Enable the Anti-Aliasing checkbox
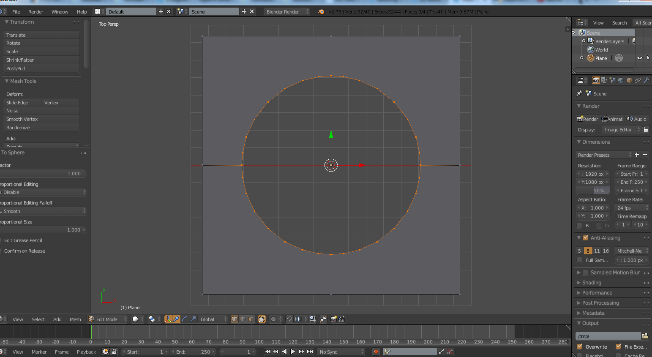 pyautogui.click(x=586, y=238)
